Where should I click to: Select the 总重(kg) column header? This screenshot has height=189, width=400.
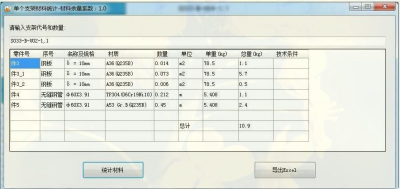[256, 54]
